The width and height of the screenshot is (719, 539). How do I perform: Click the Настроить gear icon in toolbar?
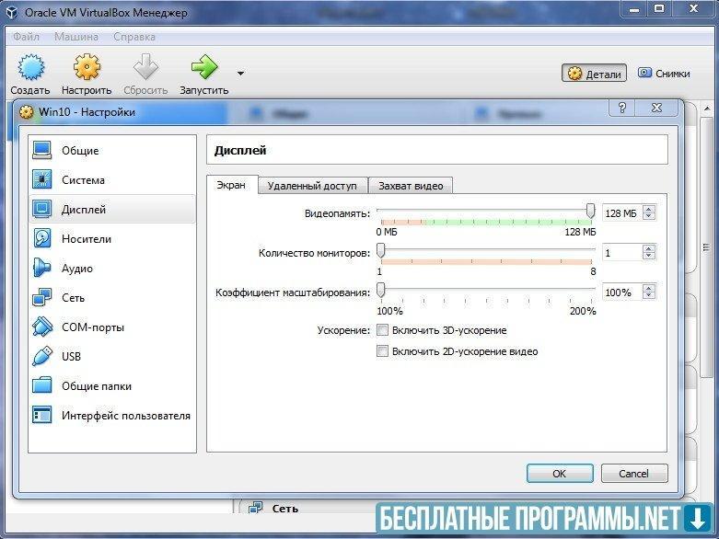pyautogui.click(x=87, y=68)
